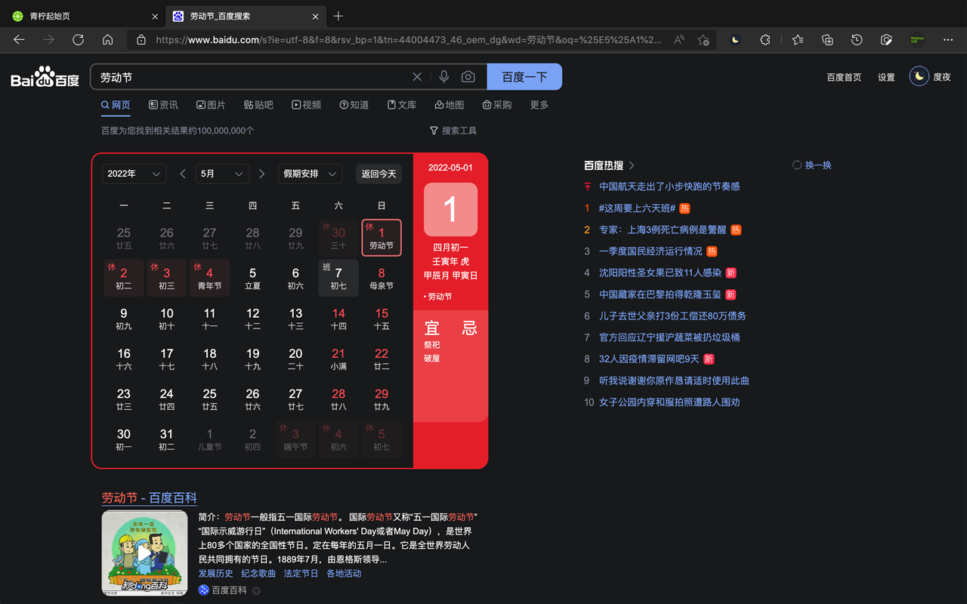
Task: Click the 法定节日 sub-link
Action: point(301,573)
